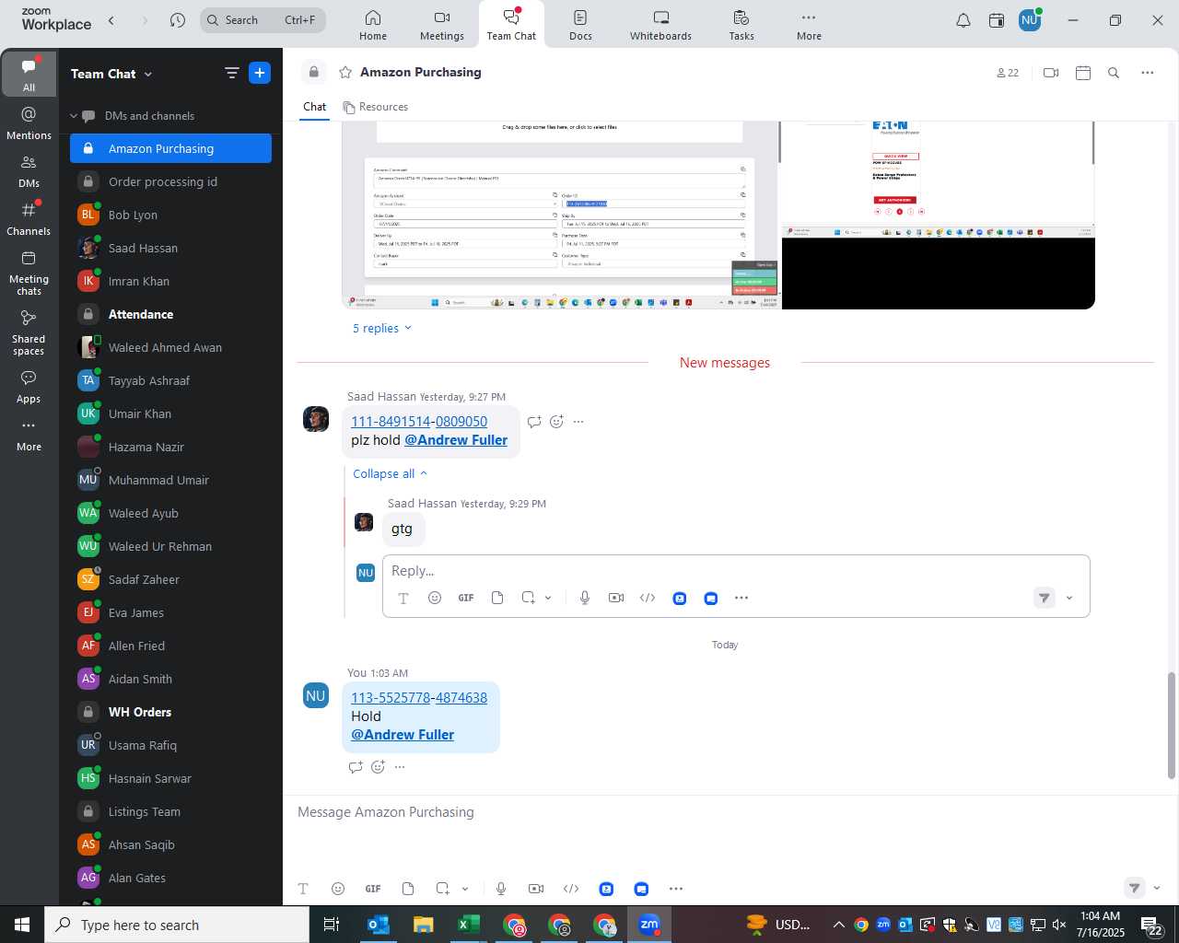This screenshot has height=943, width=1179.
Task: Insert code snippet in reply box
Action: coord(648,598)
